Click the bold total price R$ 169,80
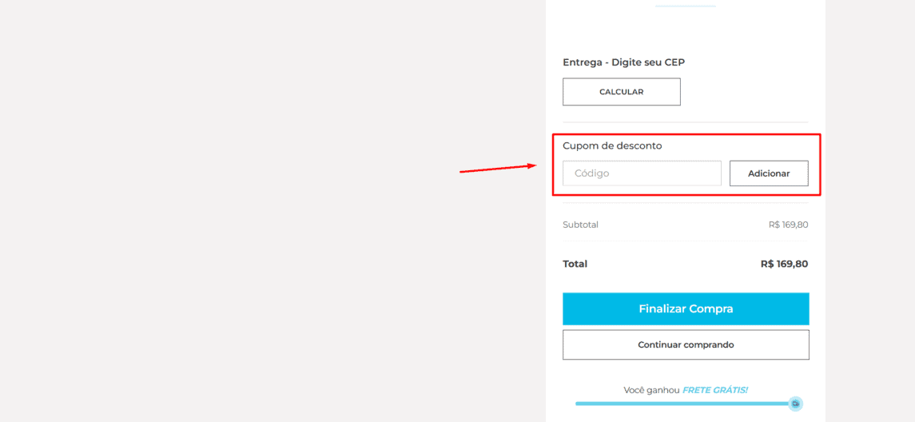Image resolution: width=915 pixels, height=422 pixels. [x=784, y=264]
